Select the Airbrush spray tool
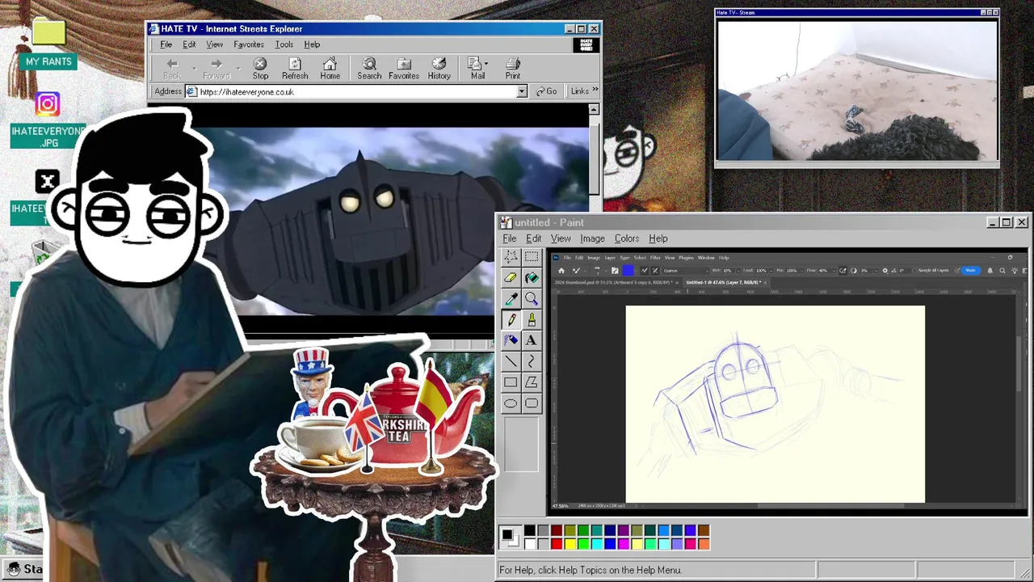 (511, 340)
